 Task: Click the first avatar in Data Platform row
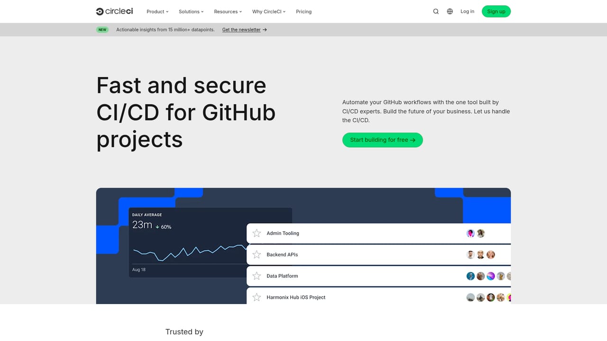pos(470,276)
